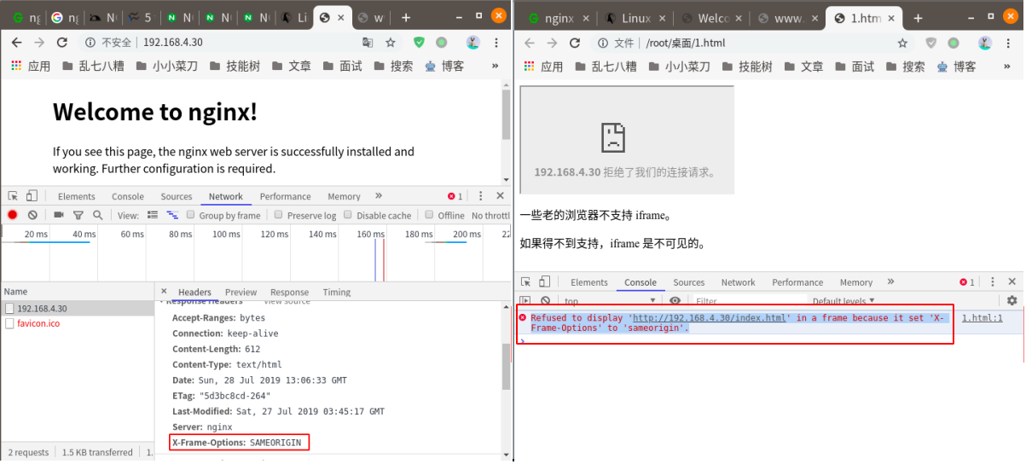
Task: Open 应用 apps shortcut in left bookmarks bar
Action: click(x=32, y=66)
